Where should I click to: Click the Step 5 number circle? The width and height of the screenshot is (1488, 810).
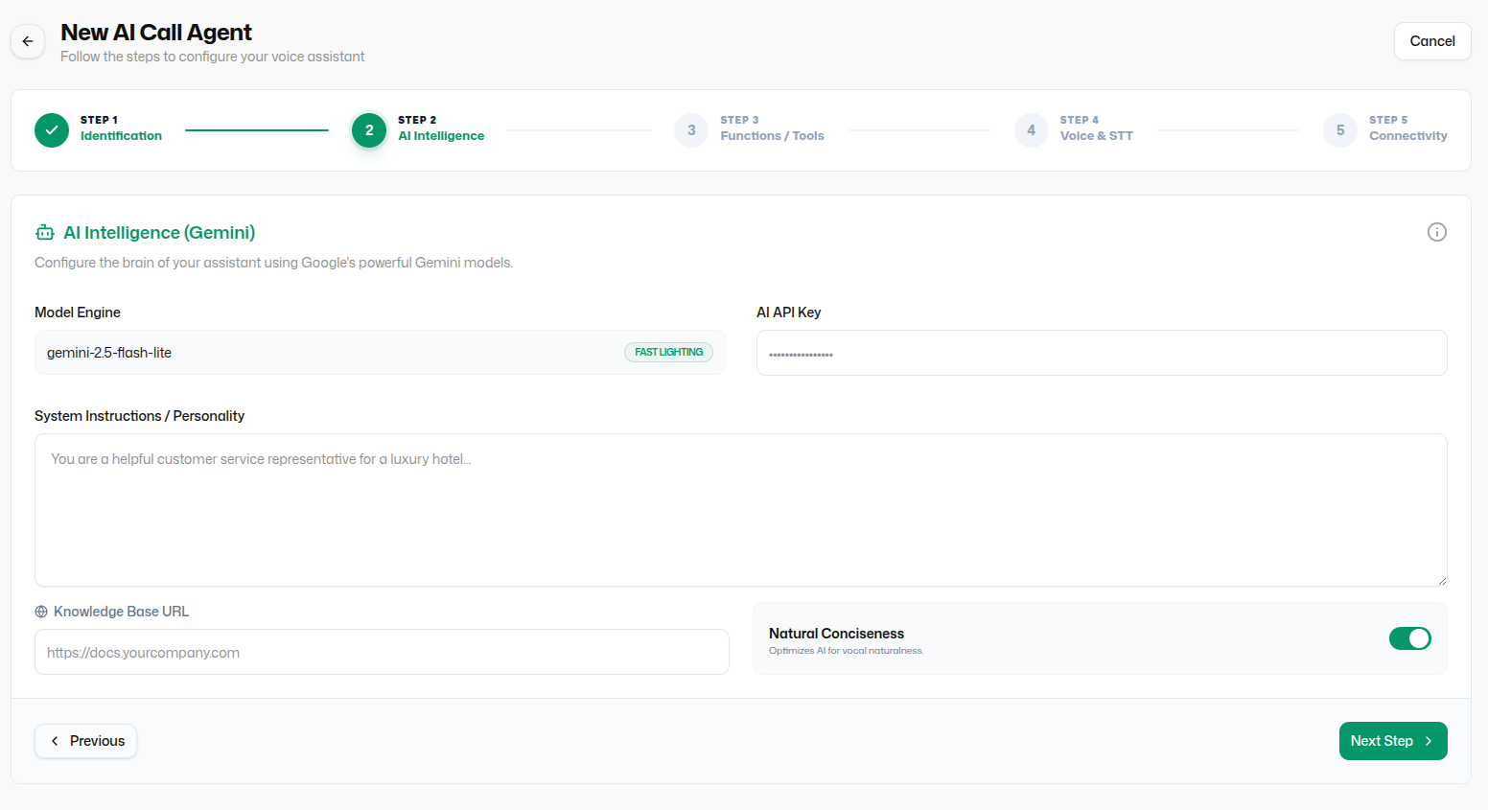[x=1340, y=130]
